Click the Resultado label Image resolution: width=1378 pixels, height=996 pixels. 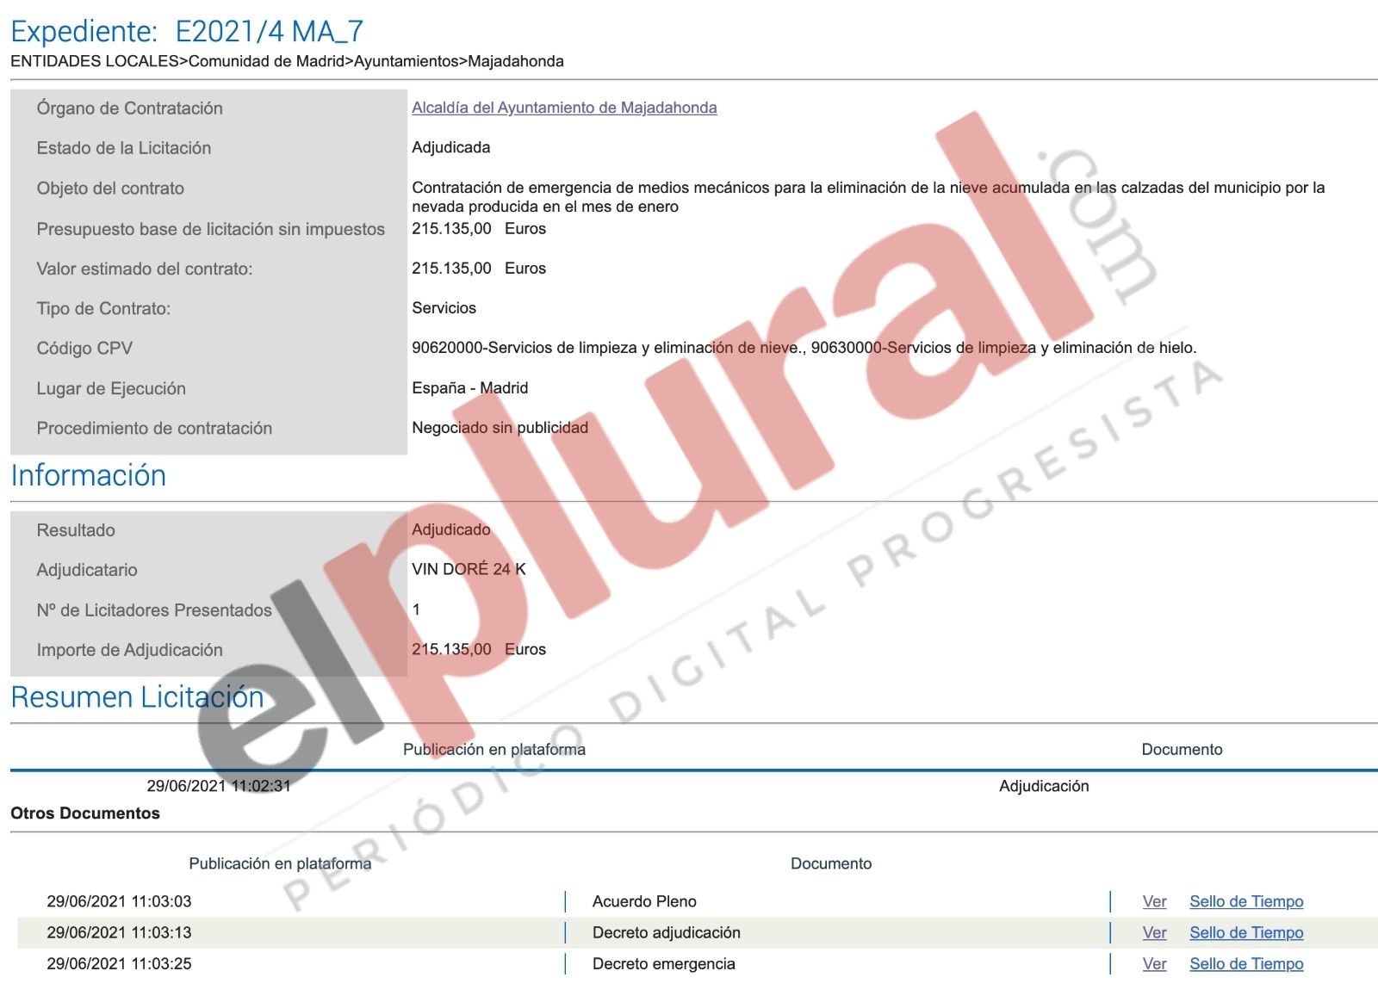76,530
